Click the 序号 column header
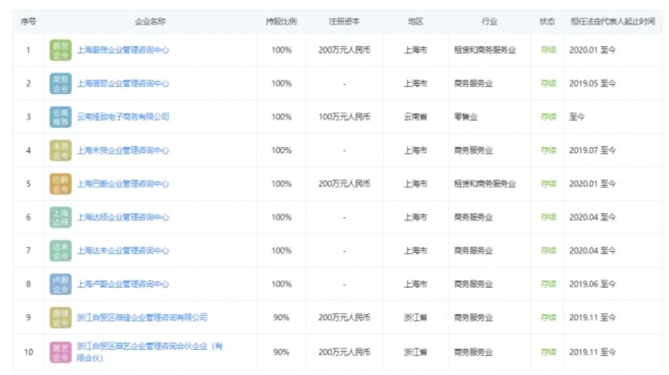The image size is (669, 375). pos(29,21)
